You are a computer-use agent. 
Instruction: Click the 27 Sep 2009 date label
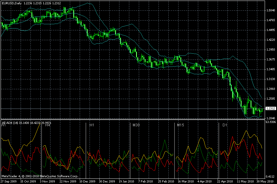[9, 181]
